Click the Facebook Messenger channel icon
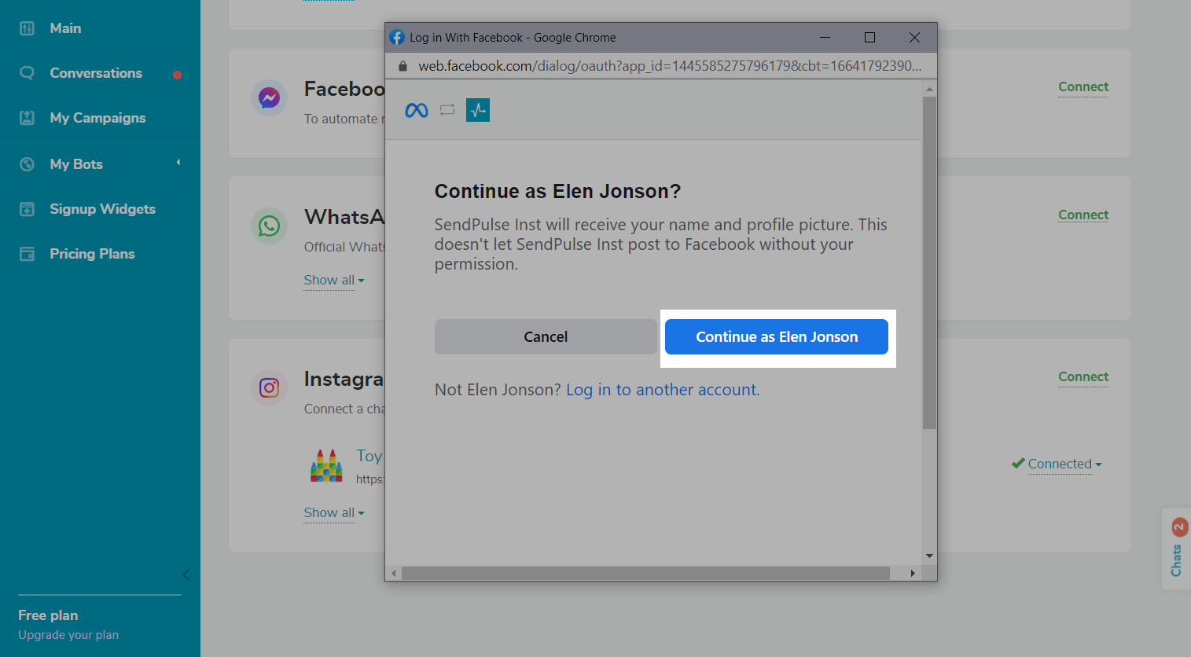The width and height of the screenshot is (1191, 657). (x=269, y=98)
